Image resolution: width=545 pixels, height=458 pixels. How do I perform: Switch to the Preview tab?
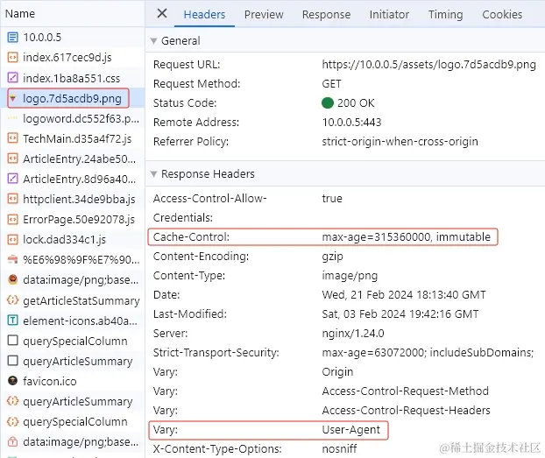(264, 14)
